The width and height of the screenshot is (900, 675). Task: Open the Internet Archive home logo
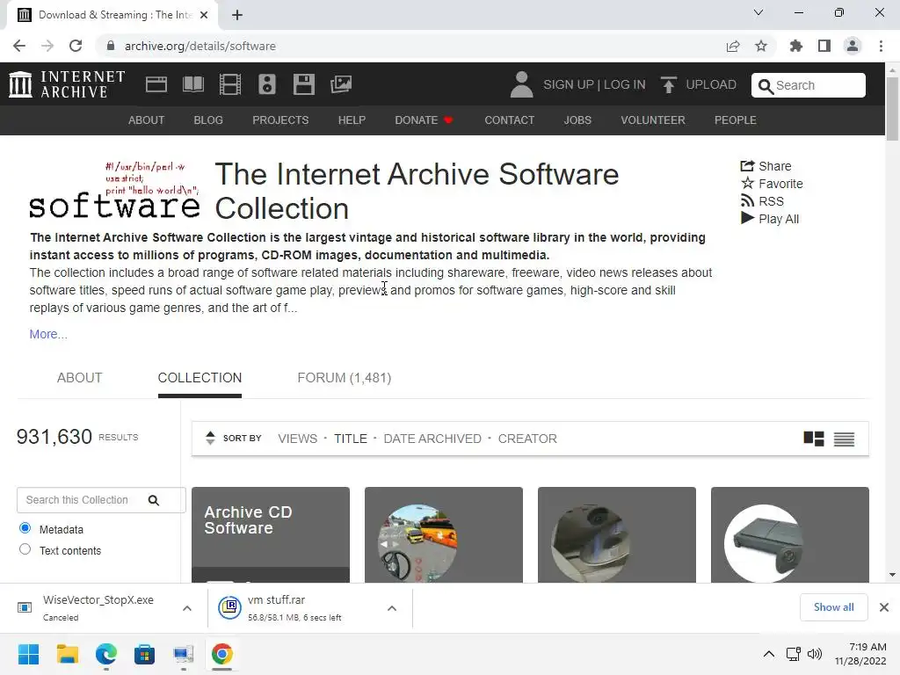coord(67,84)
